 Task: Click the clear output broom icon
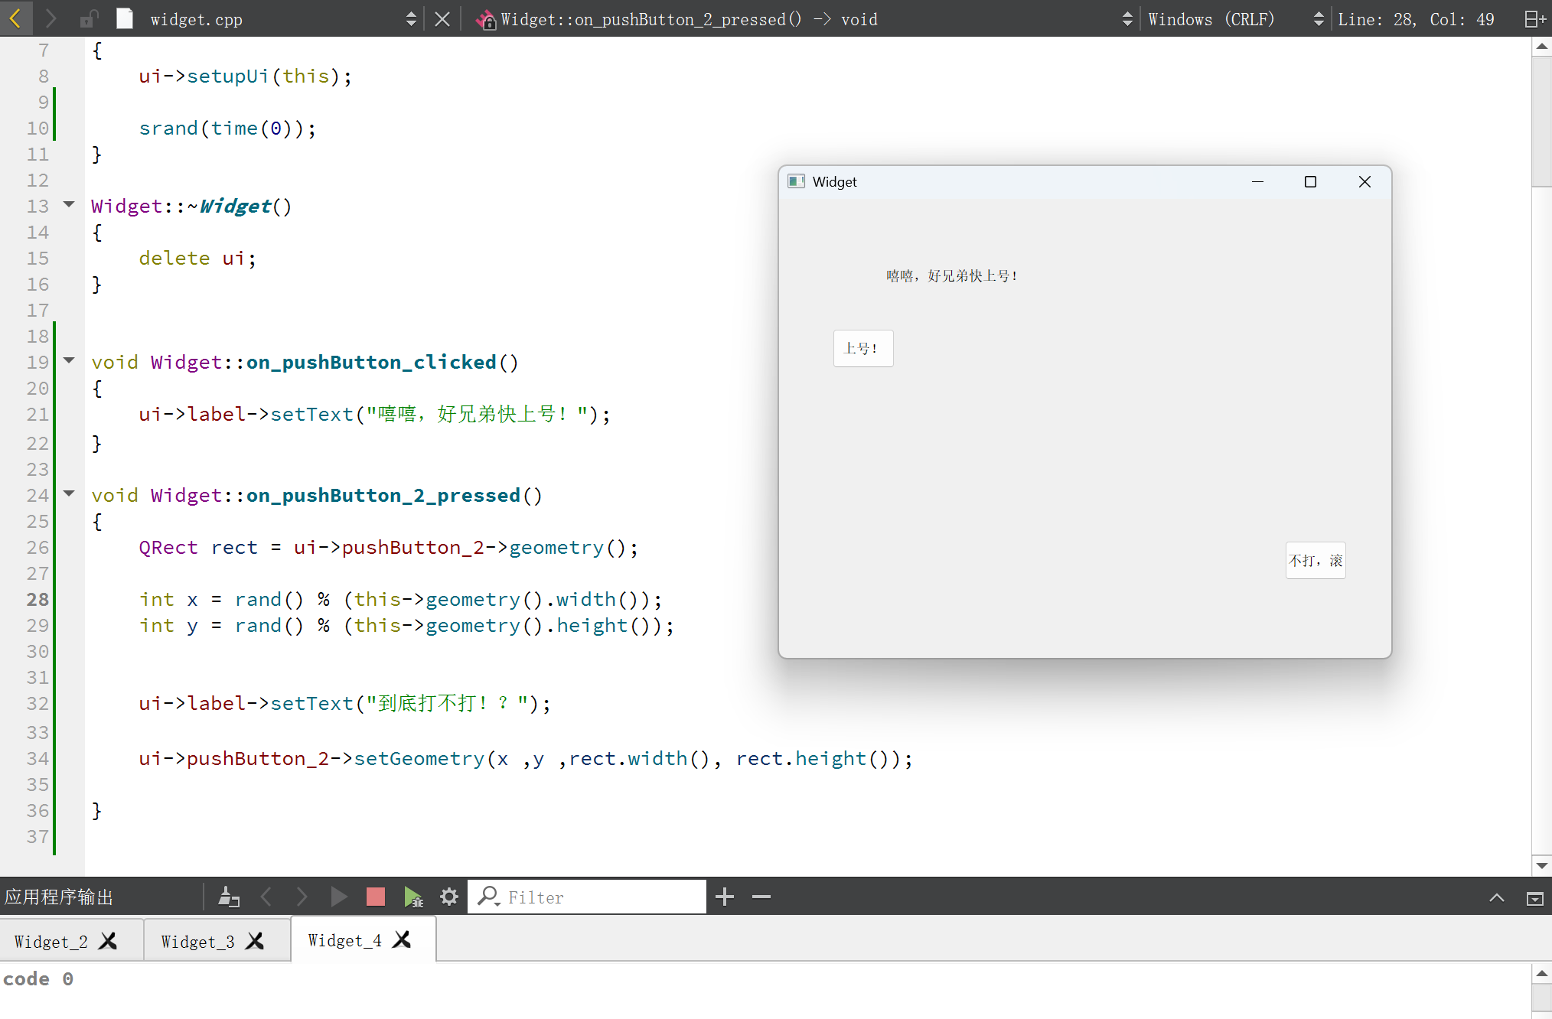(x=229, y=897)
